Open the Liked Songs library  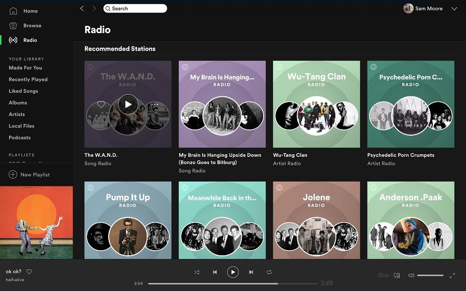point(23,91)
